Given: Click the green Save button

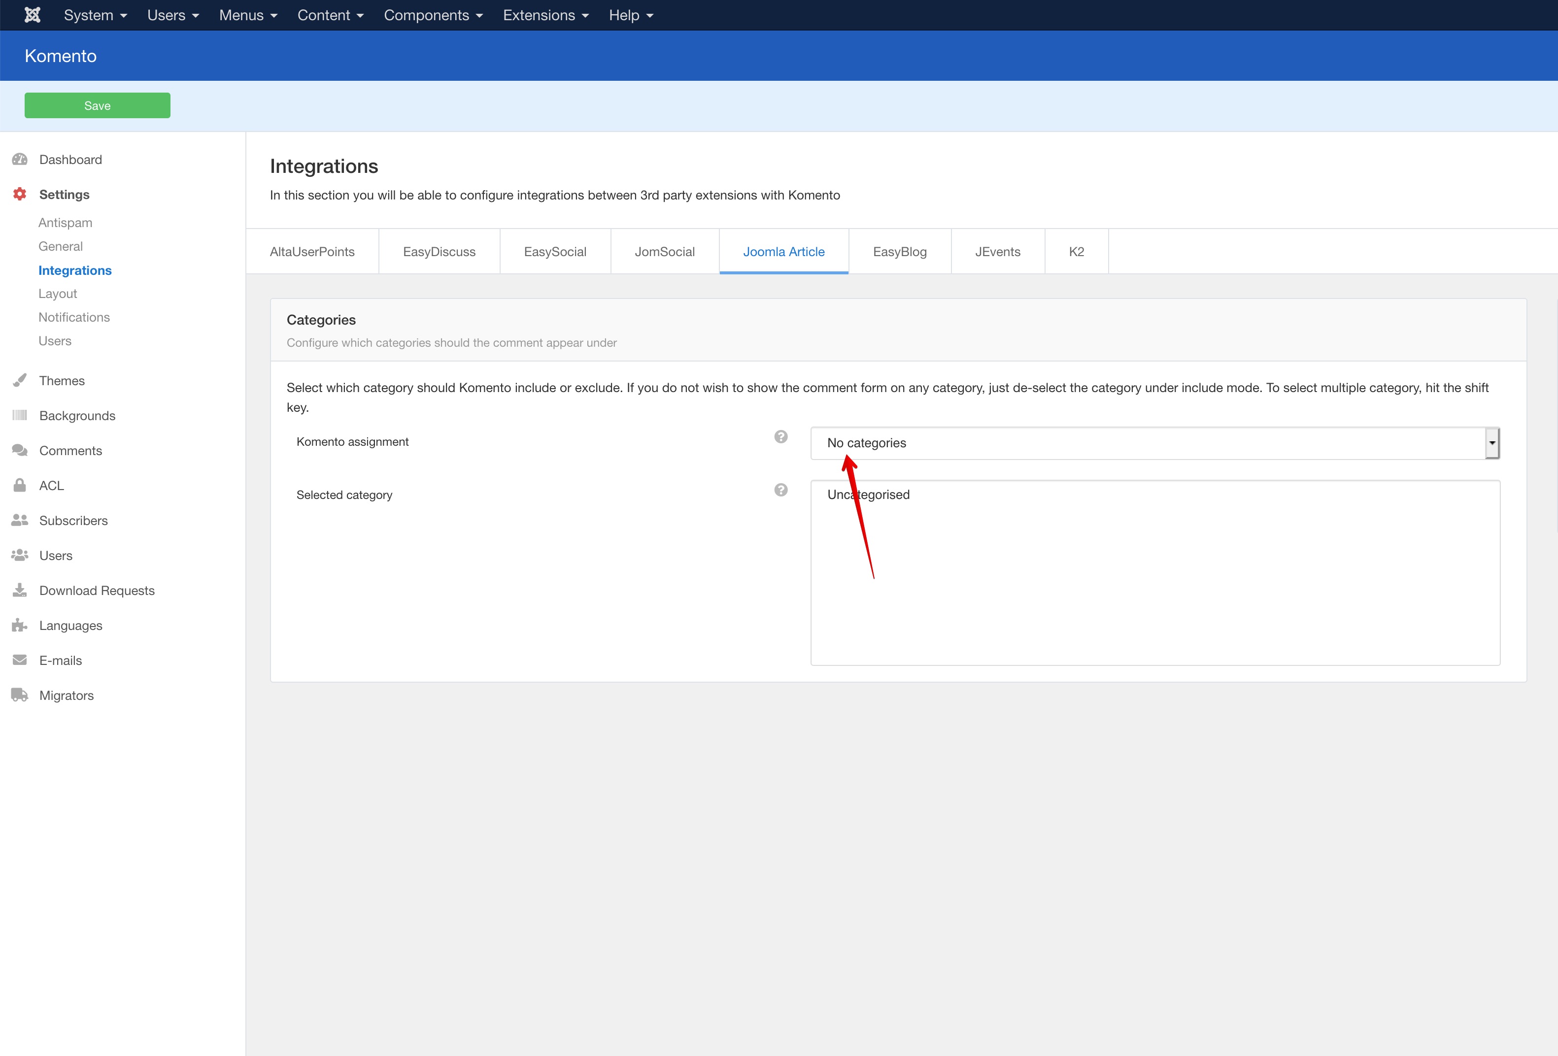Looking at the screenshot, I should click(x=97, y=105).
